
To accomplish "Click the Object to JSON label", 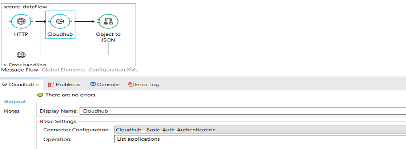I will [108, 37].
